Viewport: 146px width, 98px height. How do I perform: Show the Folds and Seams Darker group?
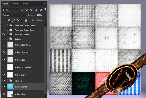click(x=4, y=25)
